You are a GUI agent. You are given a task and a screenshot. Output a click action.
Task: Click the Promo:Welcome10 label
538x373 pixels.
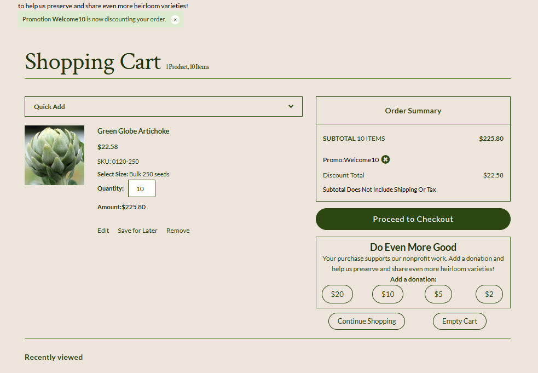point(350,160)
